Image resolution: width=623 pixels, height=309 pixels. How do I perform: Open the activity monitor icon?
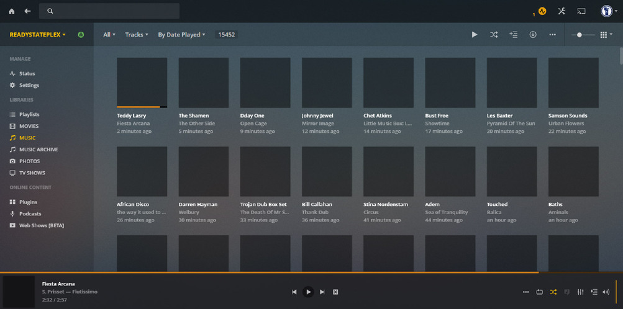tap(542, 11)
